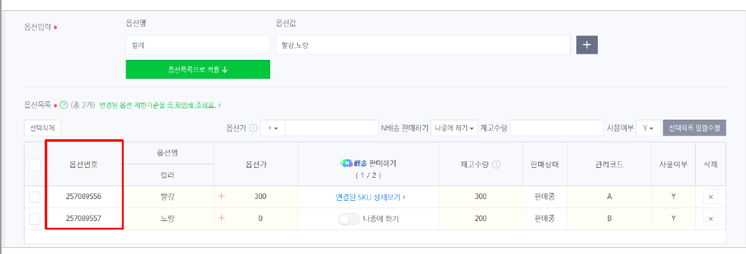This screenshot has height=254, width=746.
Task: Click the 옵션값 input field containing 빨강,노랑
Action: click(423, 45)
